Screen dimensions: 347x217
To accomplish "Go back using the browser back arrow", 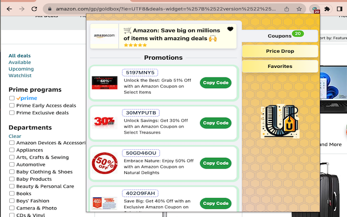I will click(x=9, y=9).
